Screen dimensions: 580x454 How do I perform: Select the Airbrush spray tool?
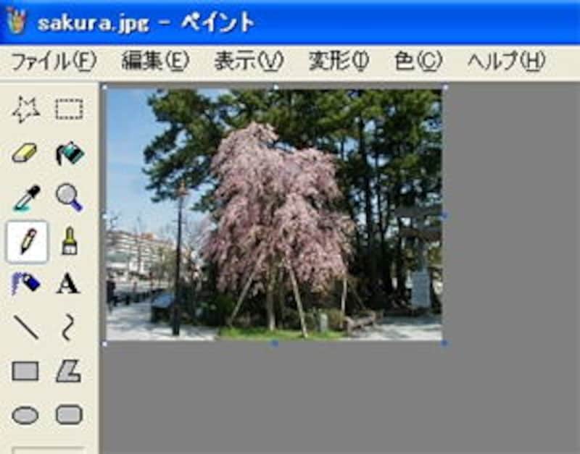(26, 284)
